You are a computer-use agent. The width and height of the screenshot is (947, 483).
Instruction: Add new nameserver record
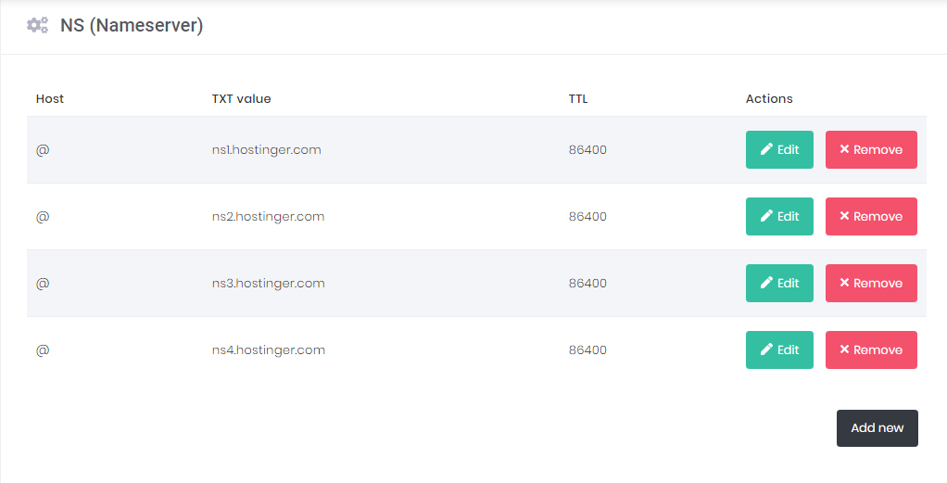[877, 428]
